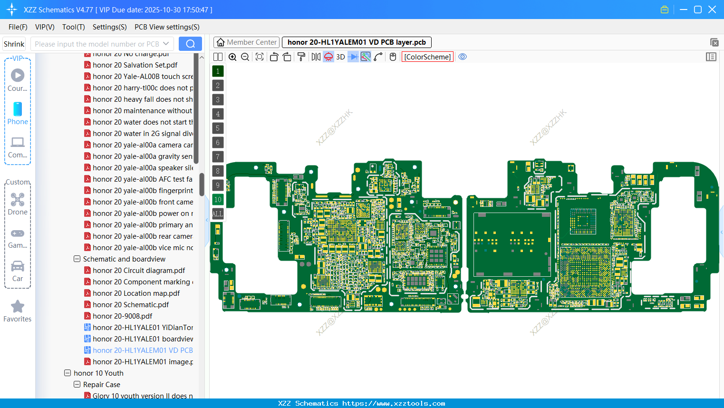Open the right sidebar panel icon
The image size is (724, 408).
click(711, 57)
